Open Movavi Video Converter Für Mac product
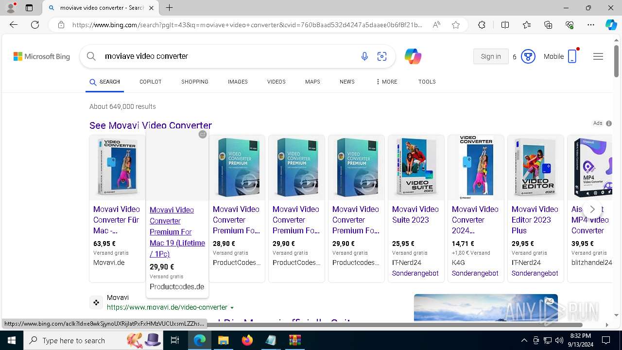This screenshot has width=622, height=350. [117, 220]
